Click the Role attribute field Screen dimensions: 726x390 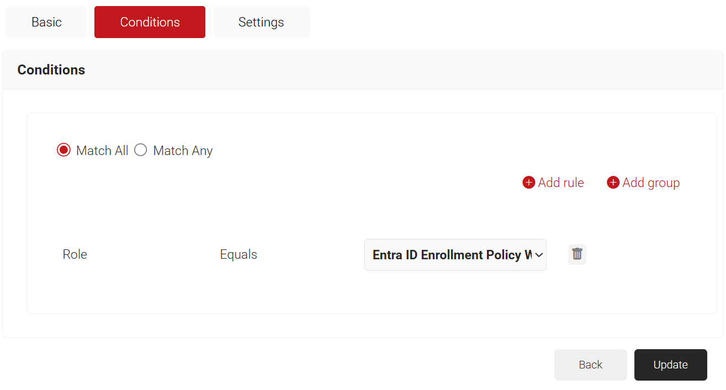pos(75,254)
